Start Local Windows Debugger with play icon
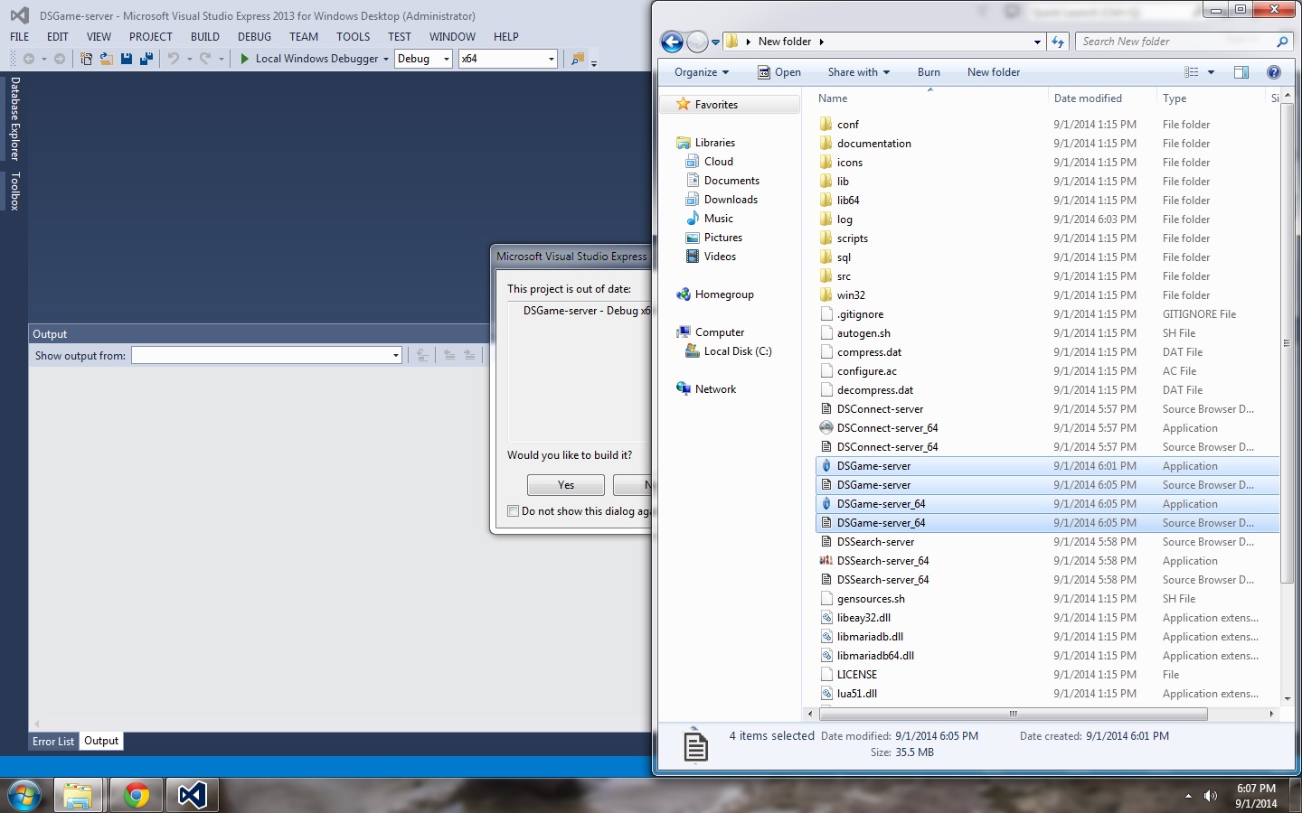Viewport: 1302px width, 813px height. tap(244, 59)
